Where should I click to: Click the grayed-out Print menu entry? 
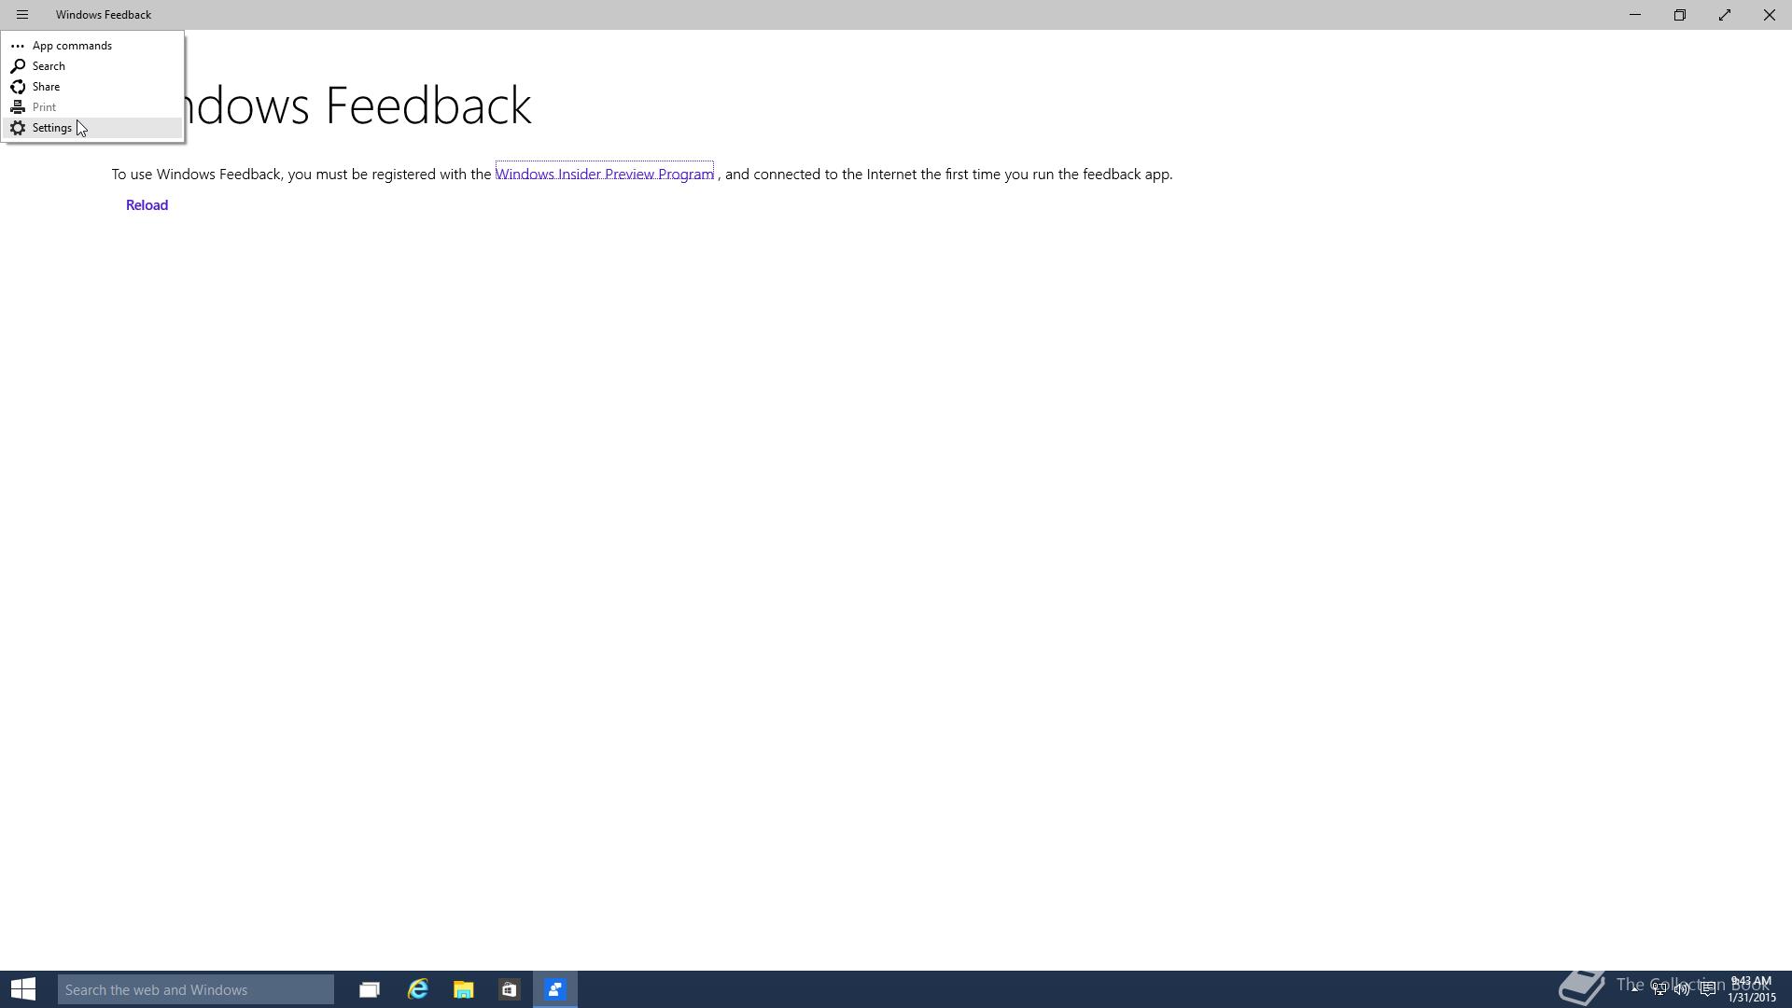click(x=92, y=107)
